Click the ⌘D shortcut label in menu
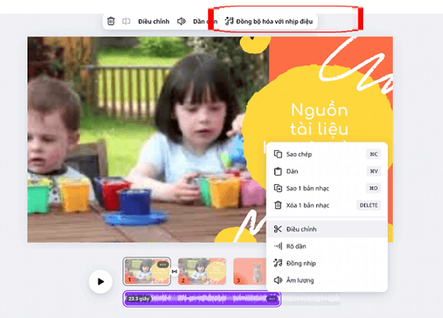 (374, 188)
